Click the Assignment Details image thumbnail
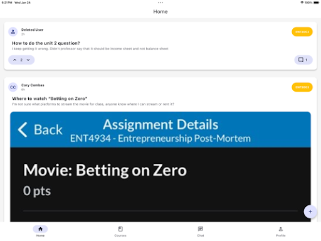The image size is (321, 241). pos(160,167)
